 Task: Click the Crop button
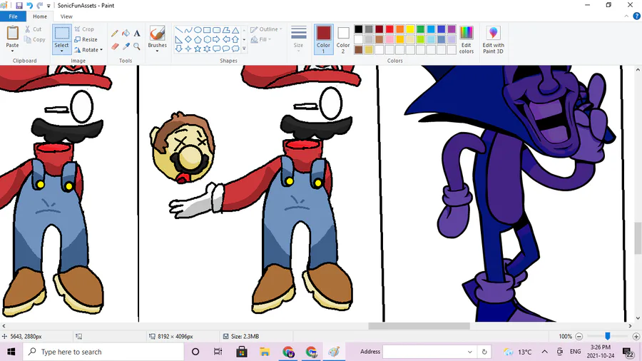pyautogui.click(x=84, y=29)
